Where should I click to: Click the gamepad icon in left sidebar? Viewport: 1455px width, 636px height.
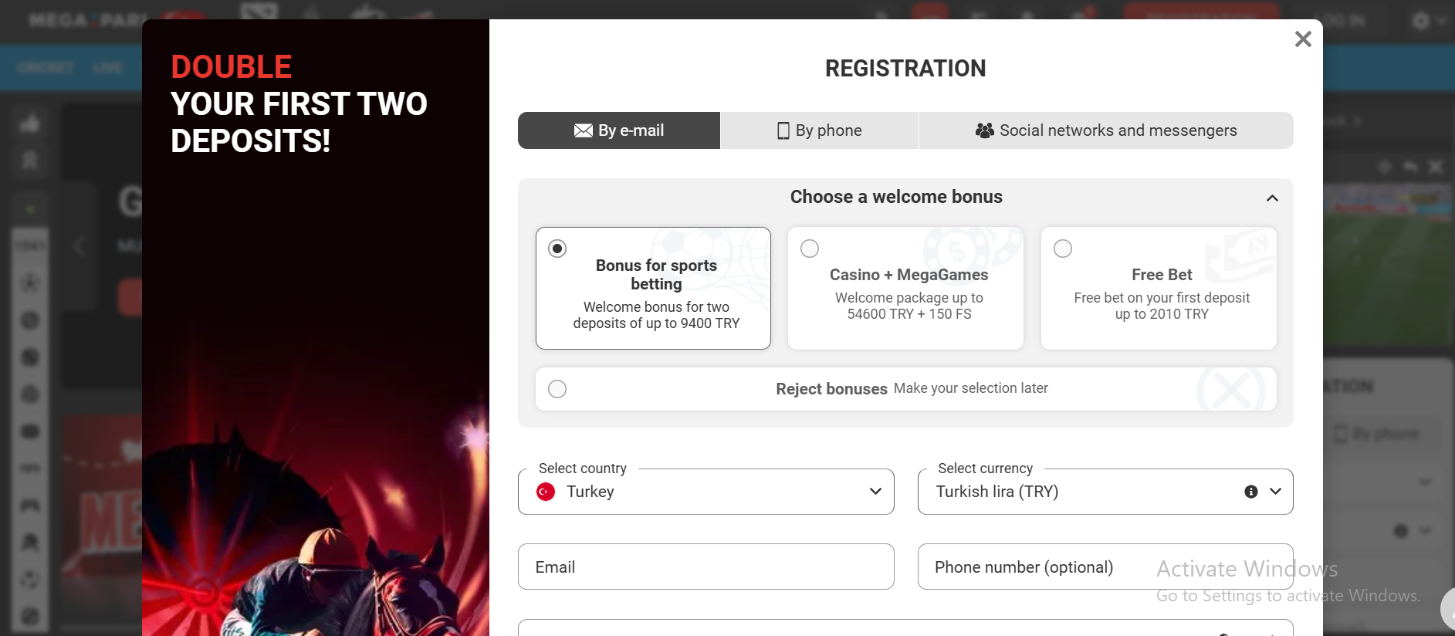[30, 505]
